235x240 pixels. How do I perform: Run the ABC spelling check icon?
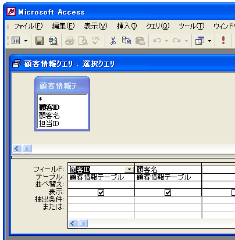pyautogui.click(x=96, y=41)
